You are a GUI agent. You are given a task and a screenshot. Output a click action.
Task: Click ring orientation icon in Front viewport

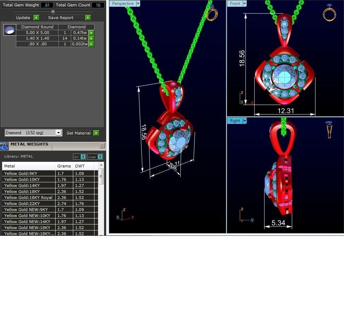(x=329, y=12)
